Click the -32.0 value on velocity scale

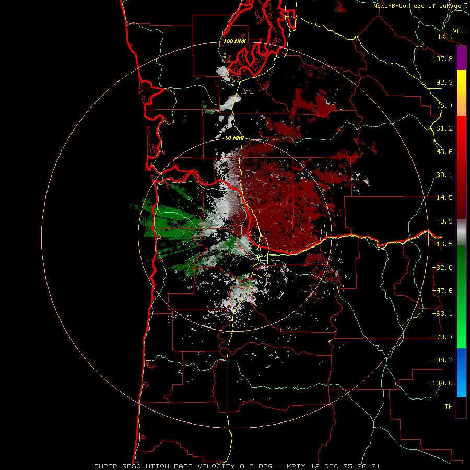[442, 268]
